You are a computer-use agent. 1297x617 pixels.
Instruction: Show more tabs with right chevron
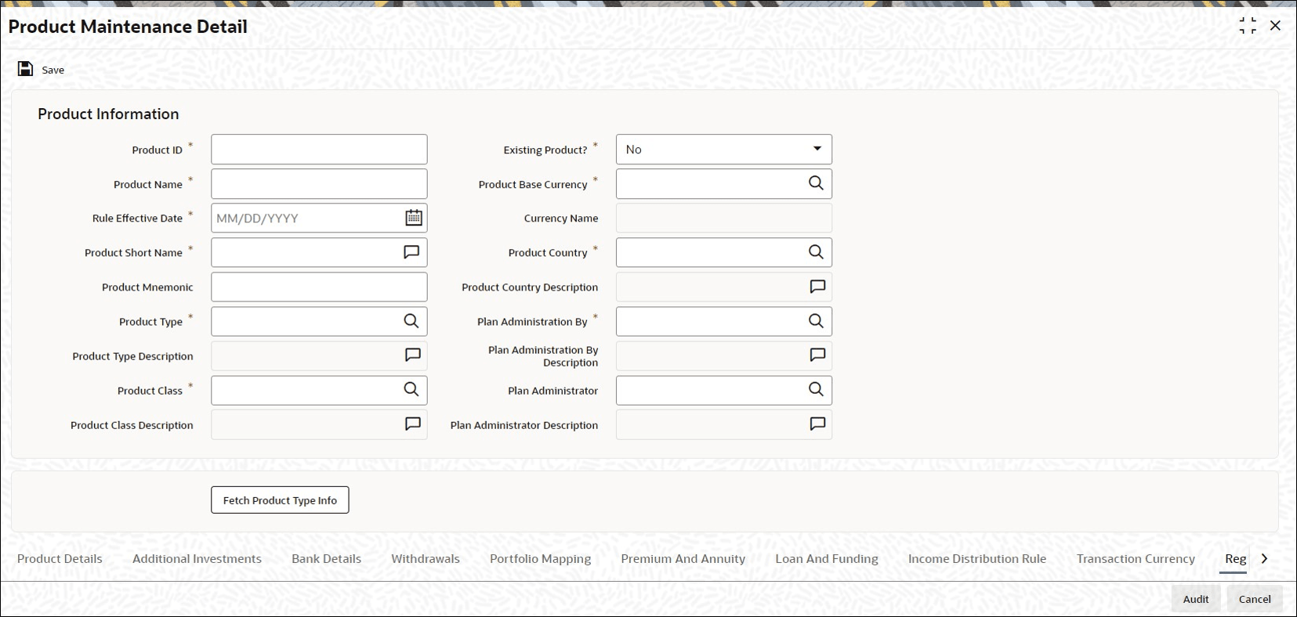[x=1264, y=558]
